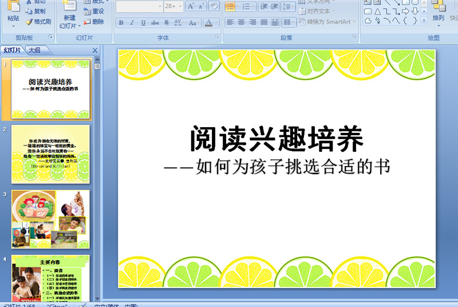Select the elbow arrow connector shape
Image resolution: width=458 pixels, height=307 pixels.
[396, 11]
